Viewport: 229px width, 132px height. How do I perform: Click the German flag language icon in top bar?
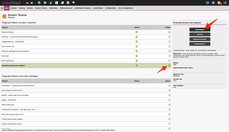click(x=27, y=3)
